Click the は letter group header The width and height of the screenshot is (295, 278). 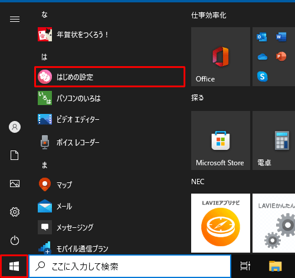44,57
